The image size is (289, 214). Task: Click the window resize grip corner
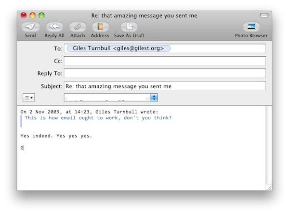[x=268, y=187]
